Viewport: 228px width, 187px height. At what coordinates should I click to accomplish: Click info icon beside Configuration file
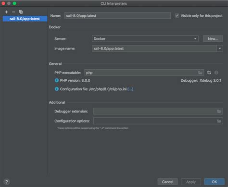57,89
